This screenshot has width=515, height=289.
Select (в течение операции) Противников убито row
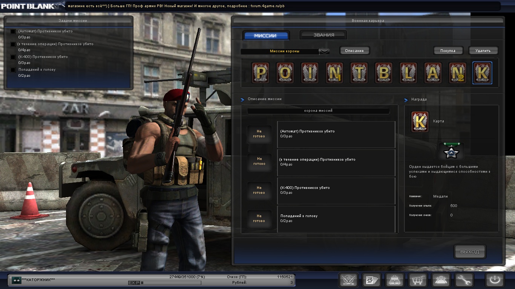tap(336, 163)
